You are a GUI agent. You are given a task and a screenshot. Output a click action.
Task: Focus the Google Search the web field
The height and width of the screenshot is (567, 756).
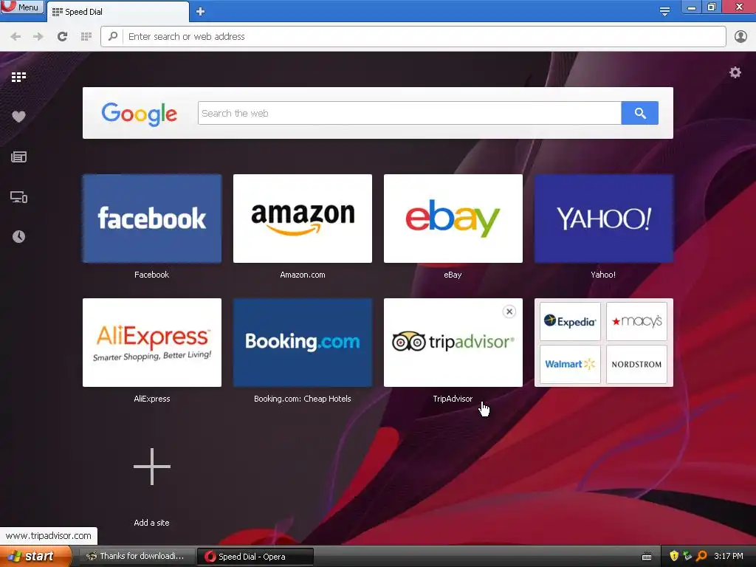(409, 113)
